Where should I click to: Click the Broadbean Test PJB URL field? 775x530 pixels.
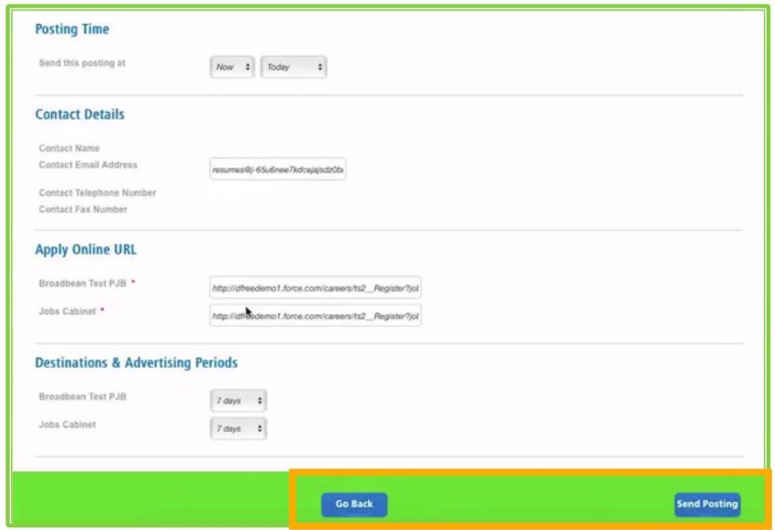click(316, 288)
